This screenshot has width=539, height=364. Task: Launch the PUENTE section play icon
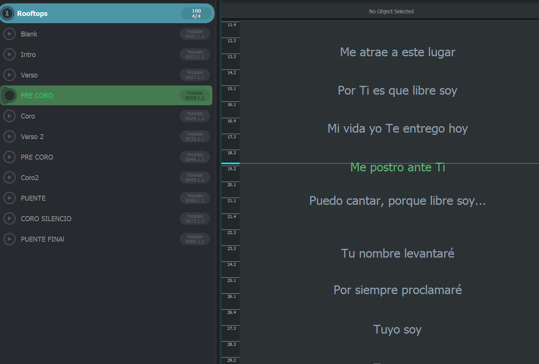coord(9,198)
